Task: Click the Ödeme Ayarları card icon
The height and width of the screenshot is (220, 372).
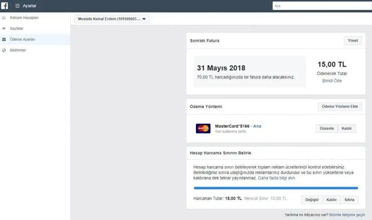Action: click(4, 39)
